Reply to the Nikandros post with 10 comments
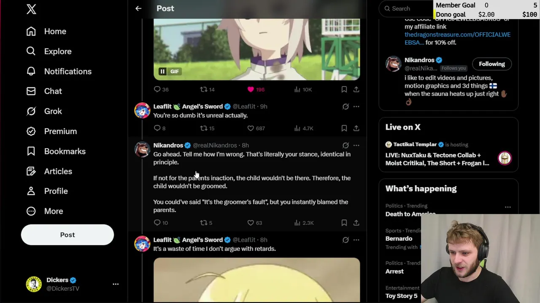 tap(157, 223)
